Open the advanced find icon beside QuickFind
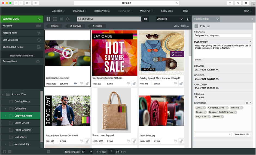 (145, 19)
